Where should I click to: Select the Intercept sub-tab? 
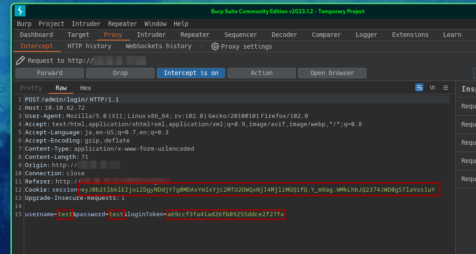pos(36,46)
